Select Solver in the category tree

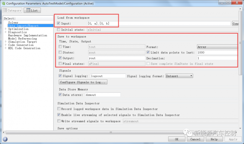point(13,23)
